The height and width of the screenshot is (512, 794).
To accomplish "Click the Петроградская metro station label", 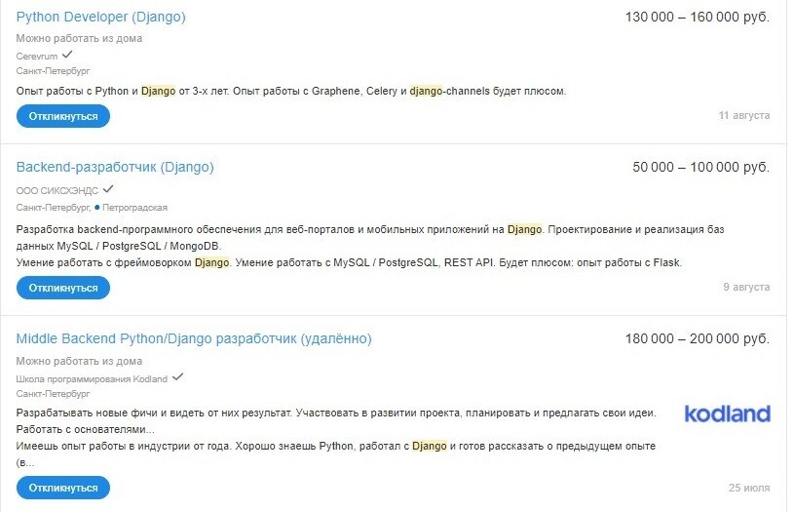I will (134, 208).
